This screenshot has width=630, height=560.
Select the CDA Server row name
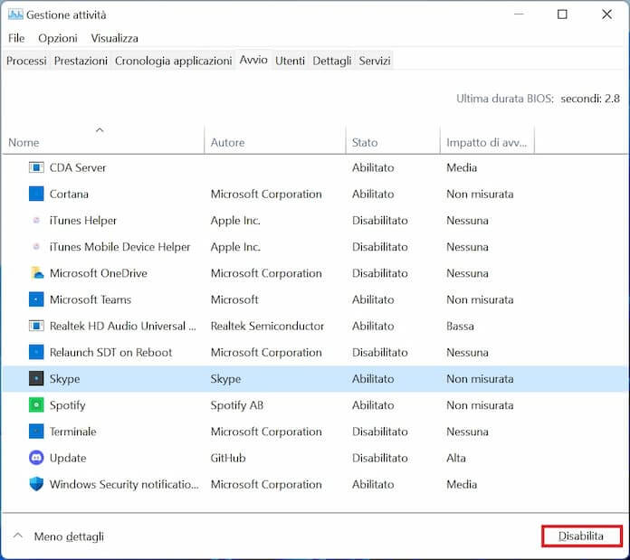78,167
